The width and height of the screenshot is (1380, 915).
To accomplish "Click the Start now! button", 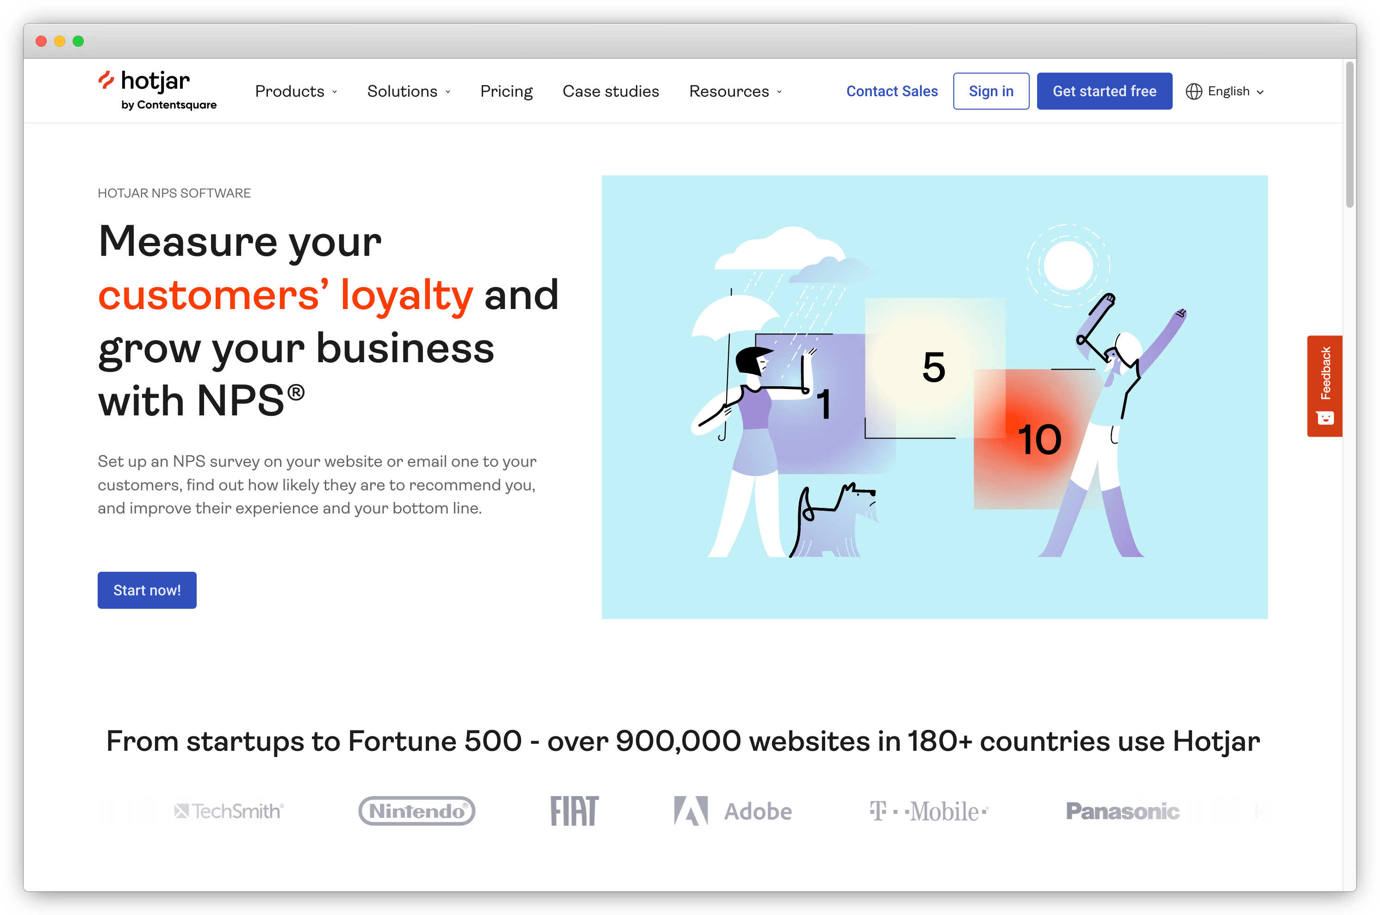I will [x=146, y=589].
